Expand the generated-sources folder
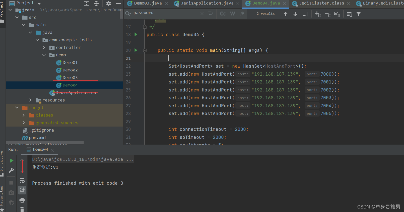 pyautogui.click(x=24, y=123)
